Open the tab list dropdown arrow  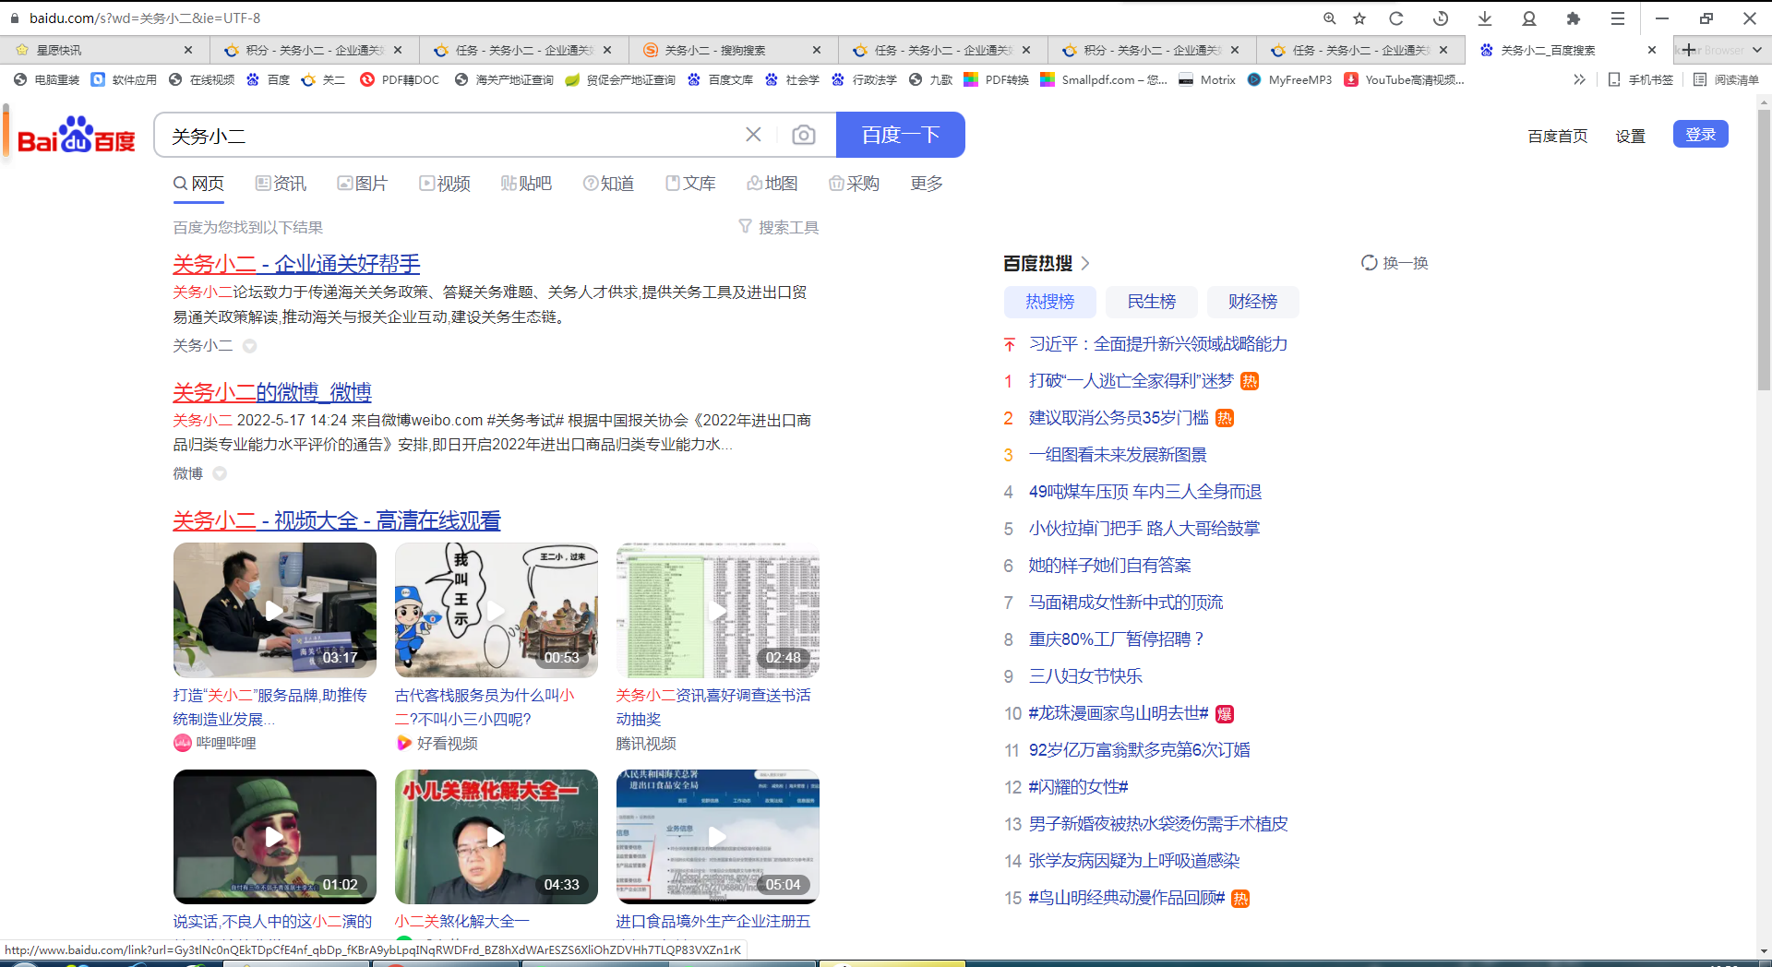[1756, 50]
